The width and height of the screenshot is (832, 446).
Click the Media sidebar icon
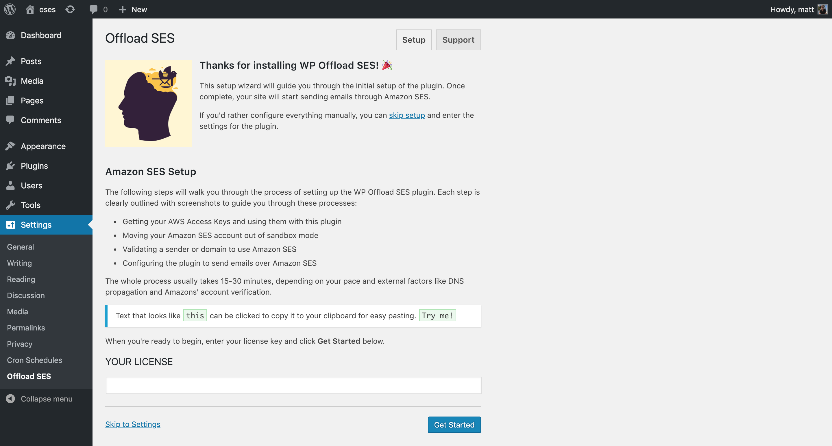point(10,81)
